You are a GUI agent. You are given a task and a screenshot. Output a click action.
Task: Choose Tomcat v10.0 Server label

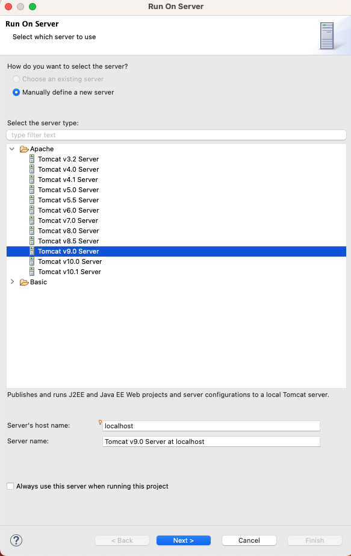point(70,262)
